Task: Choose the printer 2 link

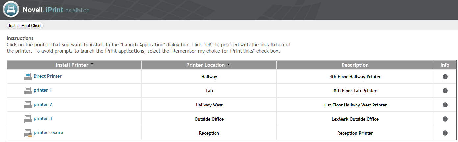Action: click(42, 104)
